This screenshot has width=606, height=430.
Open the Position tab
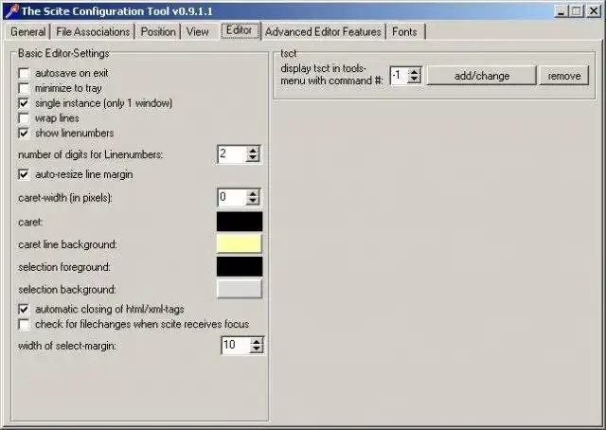pos(158,31)
